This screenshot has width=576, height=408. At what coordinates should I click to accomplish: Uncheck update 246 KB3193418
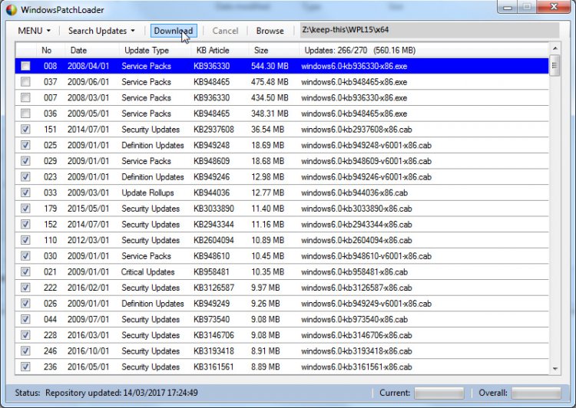click(25, 350)
